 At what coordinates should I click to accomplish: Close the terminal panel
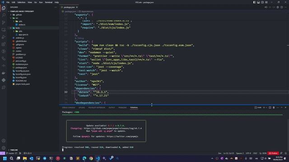pos(285,108)
